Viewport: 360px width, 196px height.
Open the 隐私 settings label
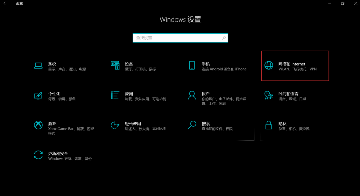283,124
